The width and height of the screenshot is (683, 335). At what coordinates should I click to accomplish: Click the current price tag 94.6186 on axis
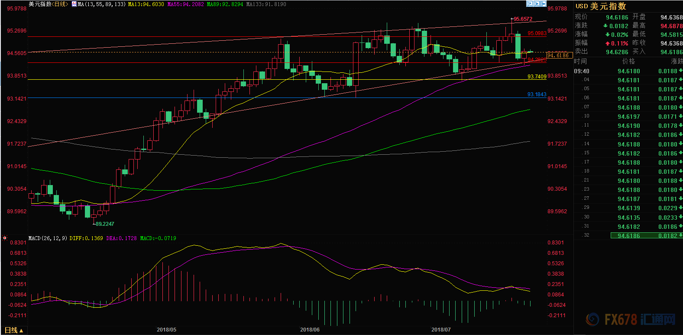(x=560, y=55)
